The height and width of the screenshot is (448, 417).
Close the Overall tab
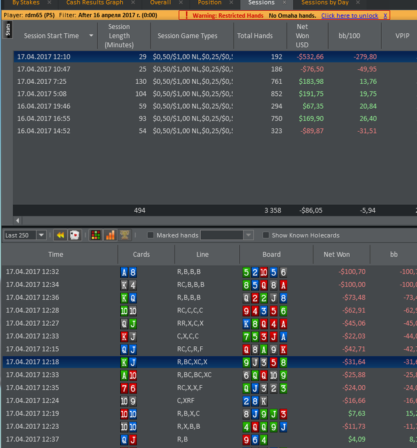tap(181, 3)
